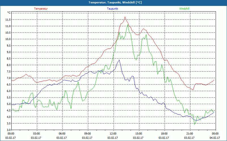
Task: Click the chart title 'Temperatur, Taupunkt, Windchill [°C]'
Action: [x=115, y=3]
